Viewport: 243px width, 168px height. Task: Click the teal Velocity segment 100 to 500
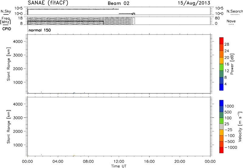click(221, 115)
